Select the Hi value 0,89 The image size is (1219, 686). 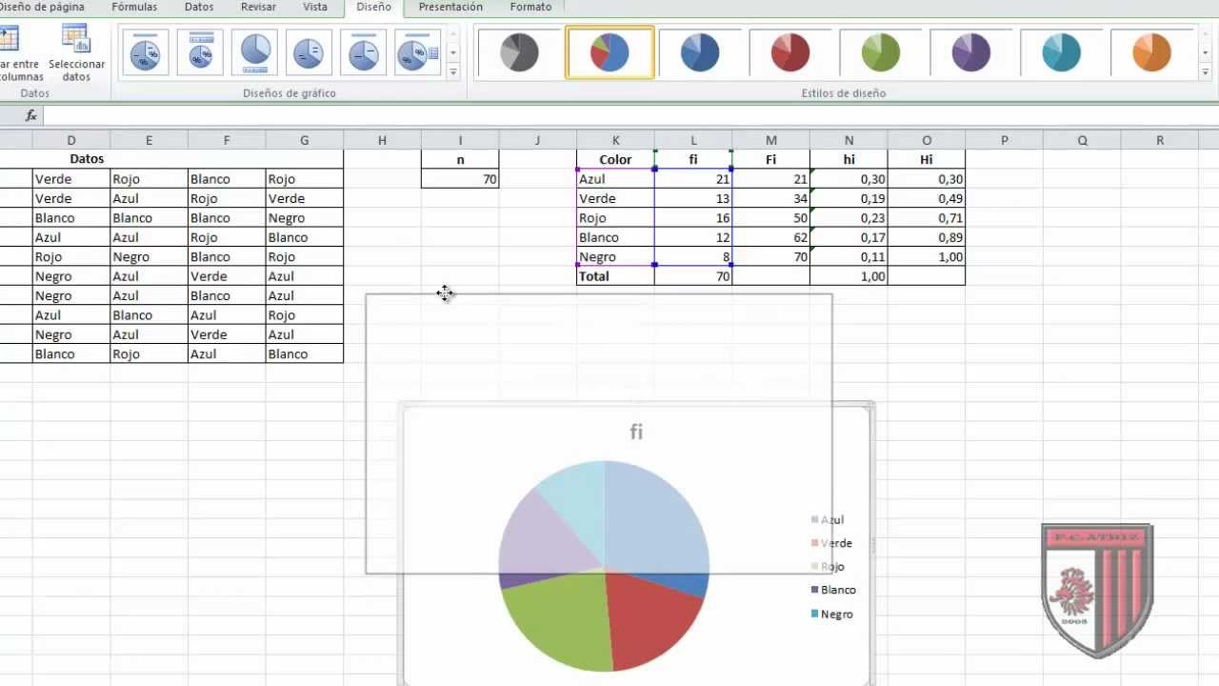927,237
